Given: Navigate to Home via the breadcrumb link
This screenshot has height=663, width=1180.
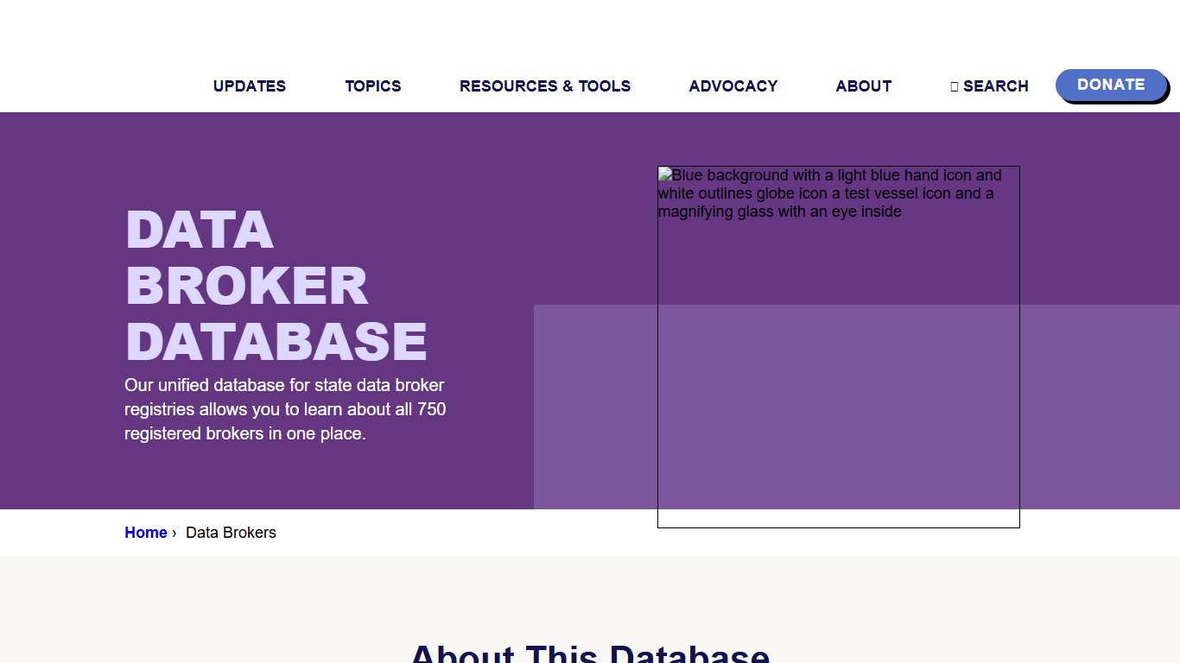Looking at the screenshot, I should click(x=145, y=533).
